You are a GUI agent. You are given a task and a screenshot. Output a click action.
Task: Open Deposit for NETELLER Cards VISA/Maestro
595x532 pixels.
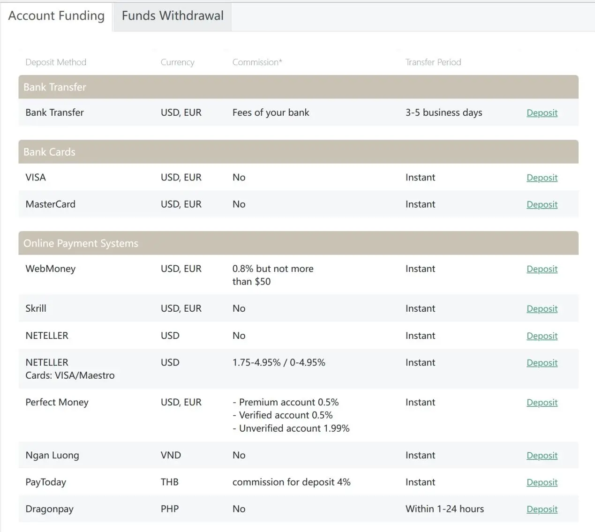542,363
